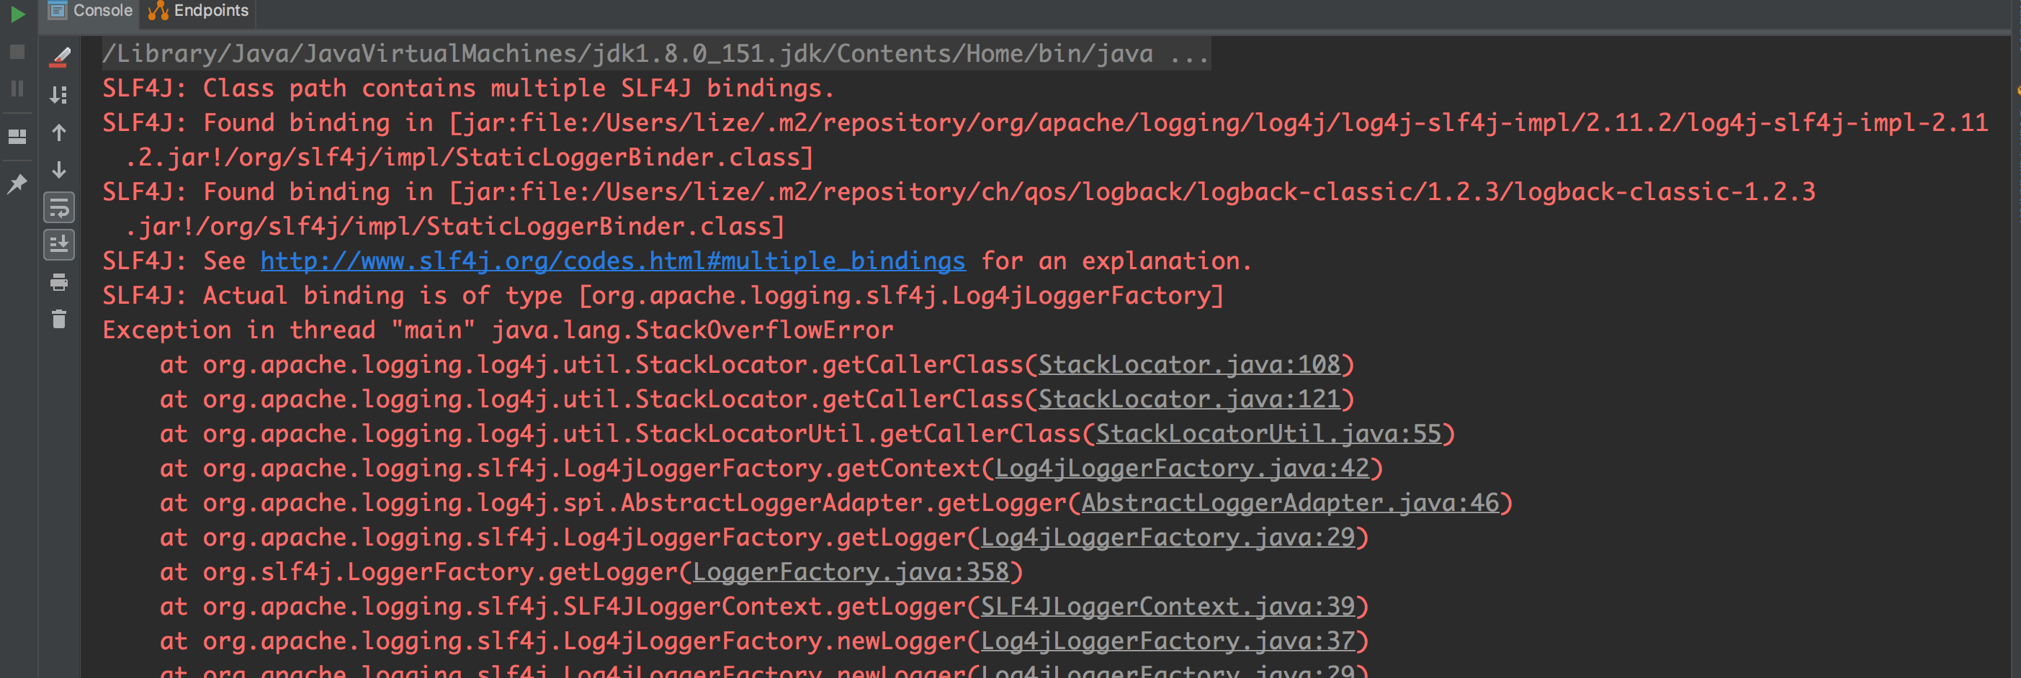Open LoggerFactory.java:358 link
2021x678 pixels.
pos(851,571)
